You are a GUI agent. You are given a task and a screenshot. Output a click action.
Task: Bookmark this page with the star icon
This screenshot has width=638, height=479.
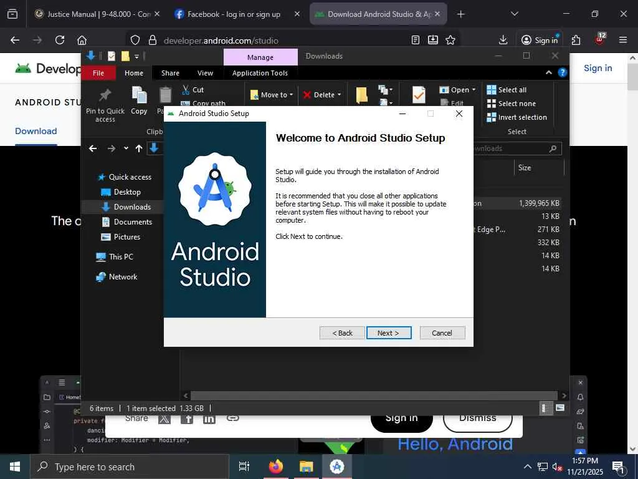(x=450, y=40)
